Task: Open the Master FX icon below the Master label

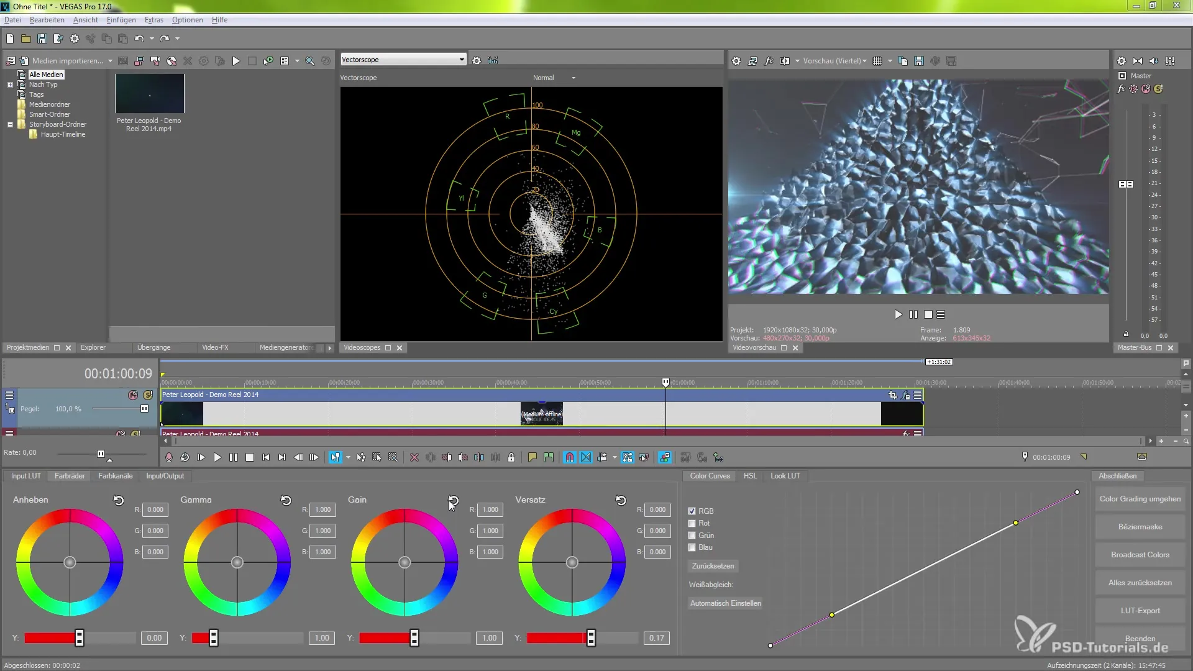Action: click(x=1122, y=89)
